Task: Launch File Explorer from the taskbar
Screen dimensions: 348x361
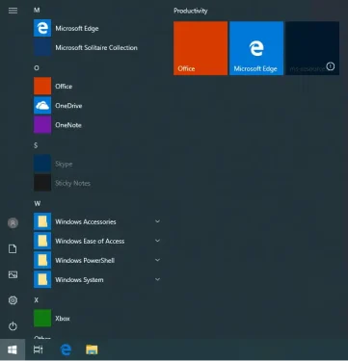Action: pos(92,349)
